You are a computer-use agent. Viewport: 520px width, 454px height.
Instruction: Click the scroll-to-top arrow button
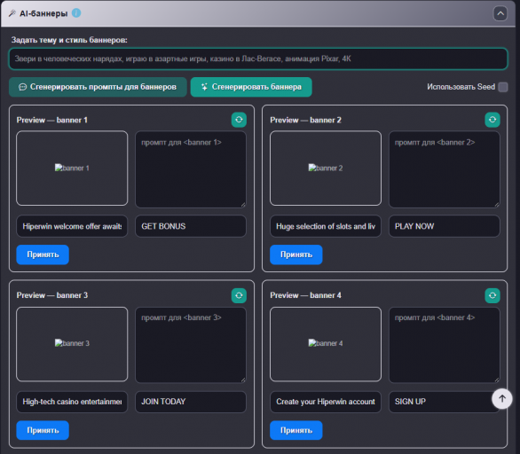(x=501, y=399)
